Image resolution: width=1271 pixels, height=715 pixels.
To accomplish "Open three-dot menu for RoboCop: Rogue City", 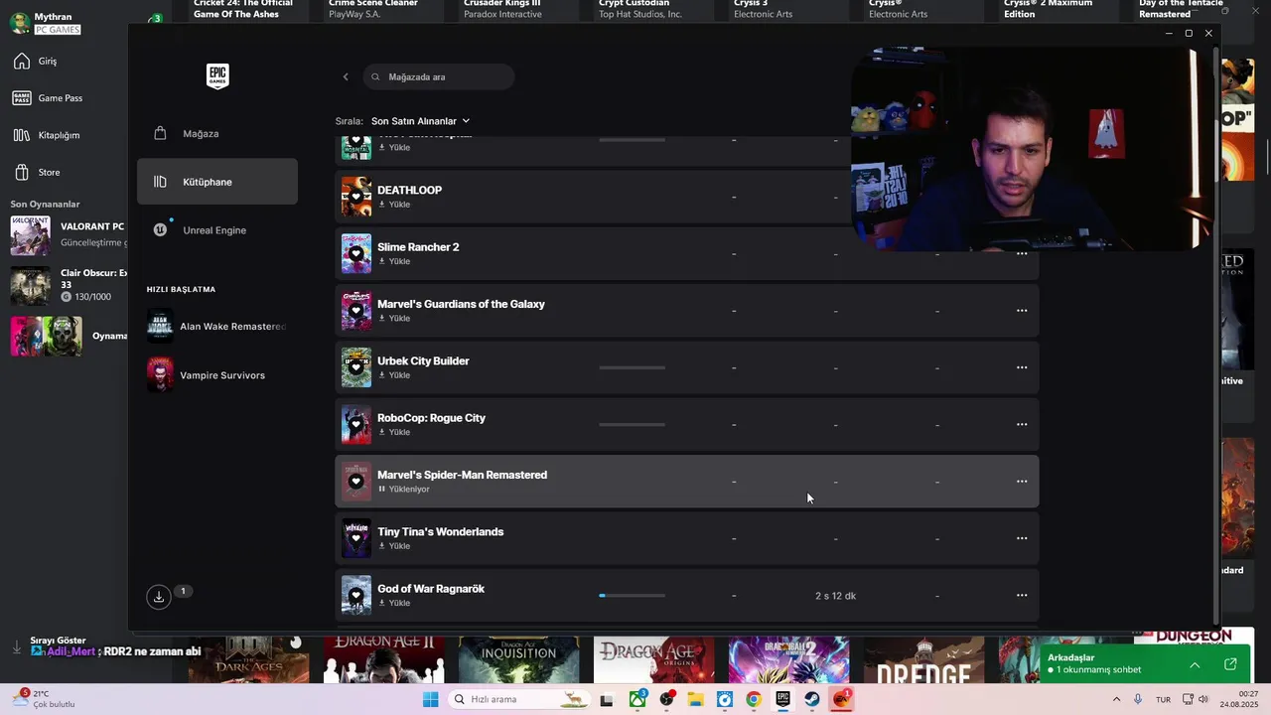I will pyautogui.click(x=1022, y=424).
